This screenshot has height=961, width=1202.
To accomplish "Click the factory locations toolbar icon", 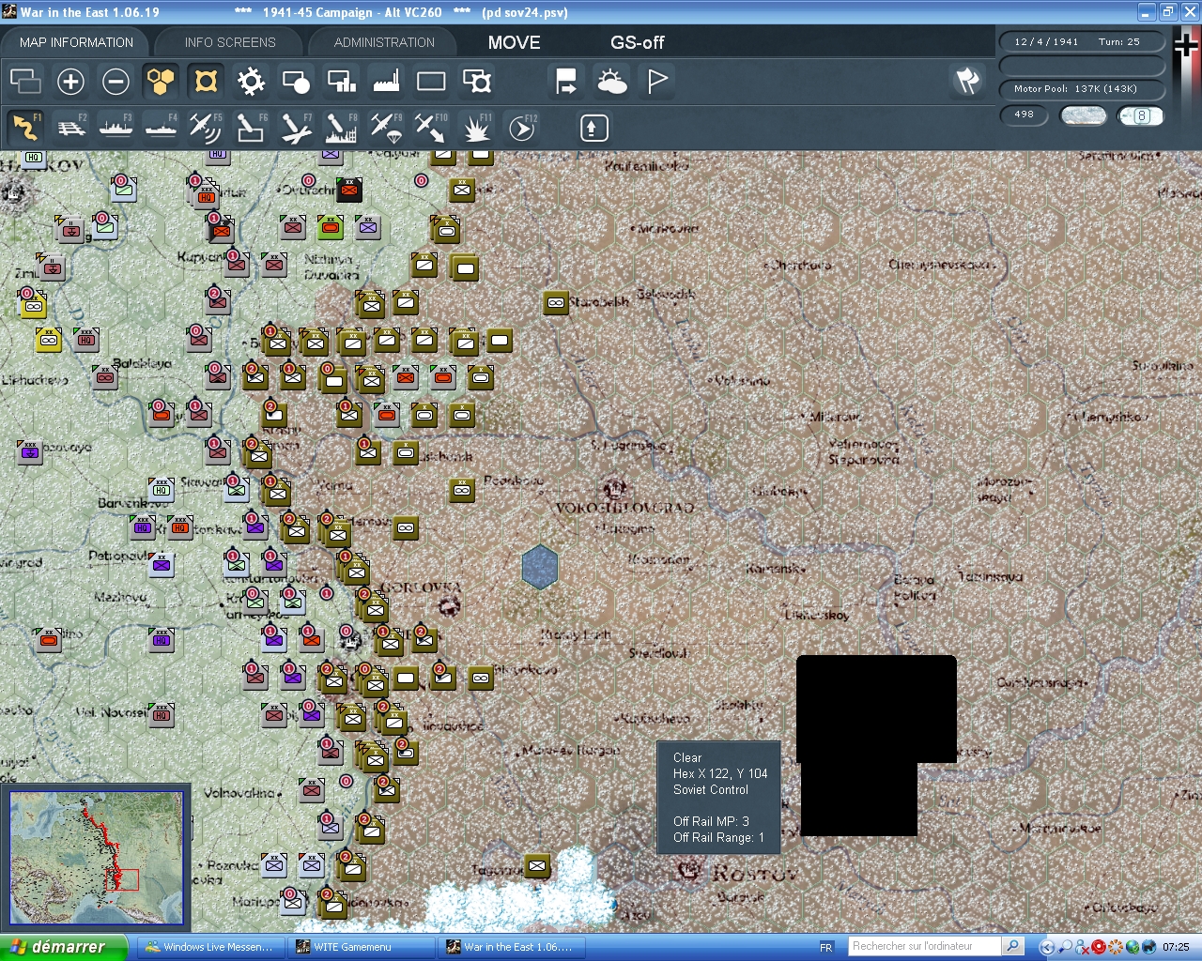I will click(385, 82).
